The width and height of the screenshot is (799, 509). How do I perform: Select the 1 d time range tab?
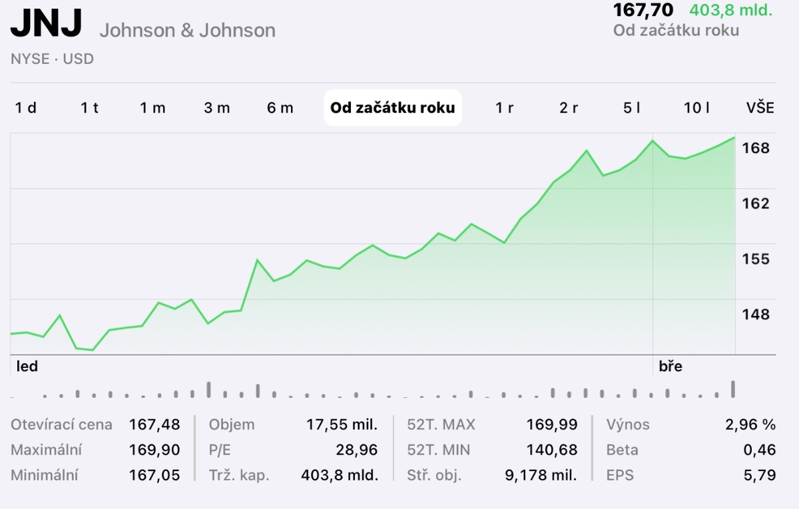point(26,108)
